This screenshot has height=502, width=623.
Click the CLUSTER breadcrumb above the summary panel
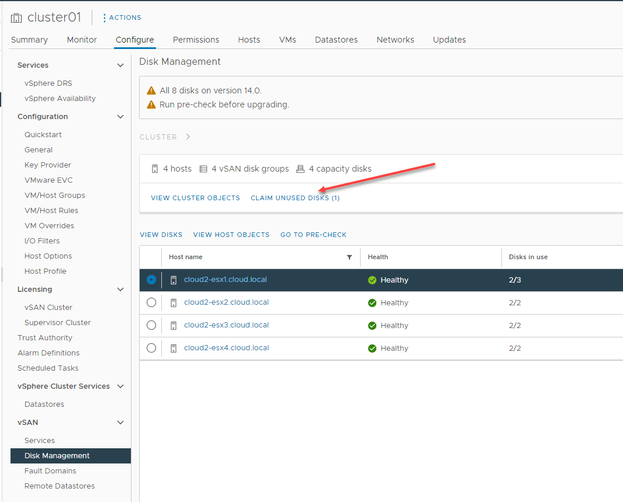point(158,137)
